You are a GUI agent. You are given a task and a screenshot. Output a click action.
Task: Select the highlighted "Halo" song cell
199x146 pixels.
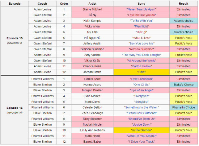tap(142, 72)
